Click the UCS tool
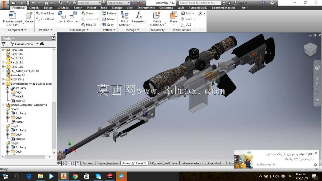The width and height of the screenshot is (322, 181). (x=186, y=25)
